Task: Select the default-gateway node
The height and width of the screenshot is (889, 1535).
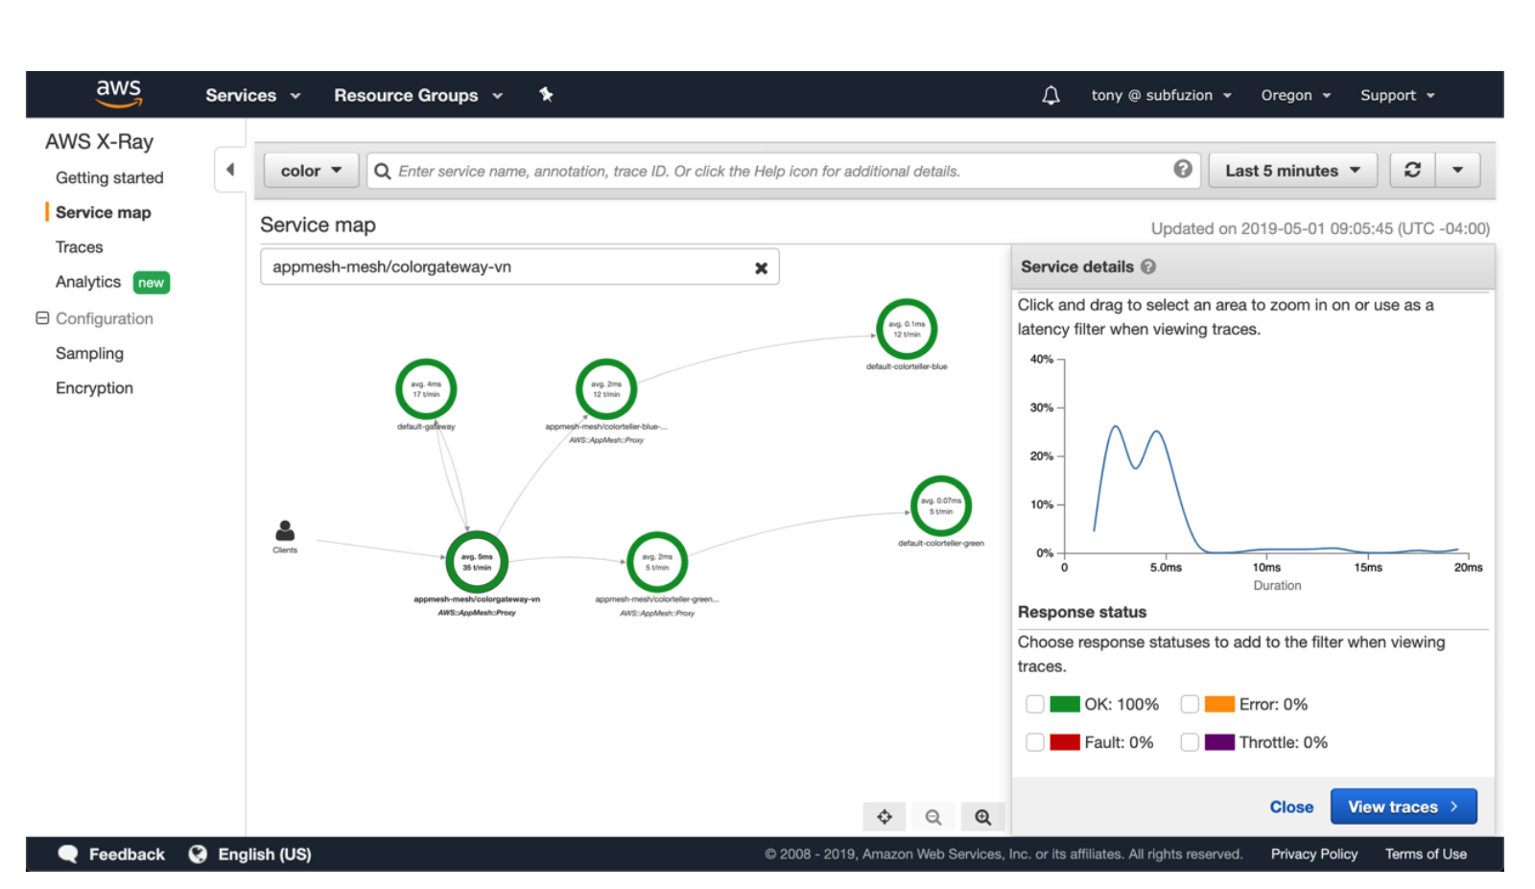Action: coord(426,388)
